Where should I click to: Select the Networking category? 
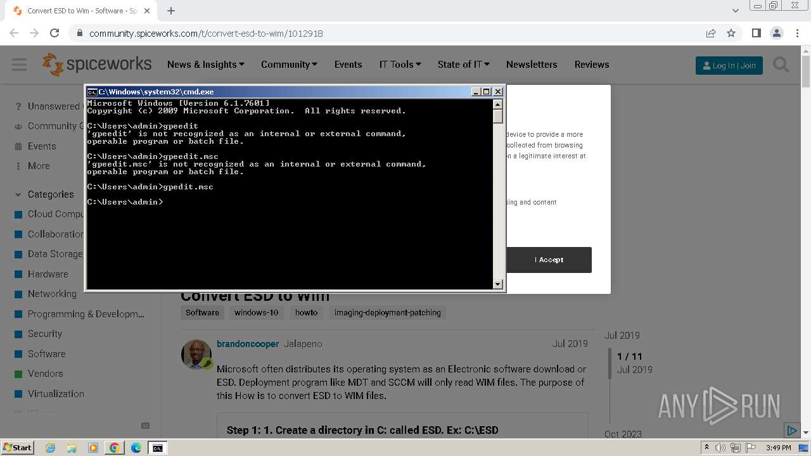pos(52,294)
